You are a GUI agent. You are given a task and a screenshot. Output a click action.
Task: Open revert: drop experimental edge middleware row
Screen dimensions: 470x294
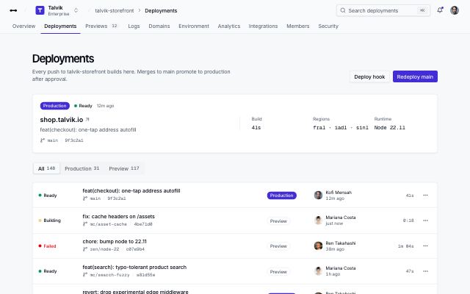(x=234, y=290)
